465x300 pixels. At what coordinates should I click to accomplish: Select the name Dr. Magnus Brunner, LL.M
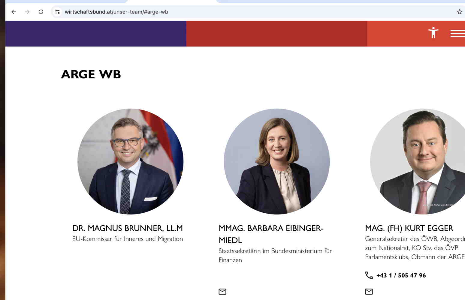(128, 228)
